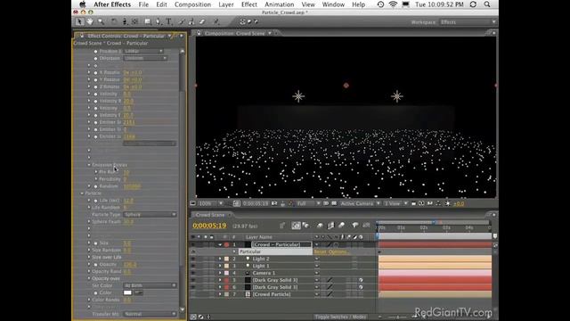Select the Type text tool
Screen dimensions: 570x321
coord(169,21)
